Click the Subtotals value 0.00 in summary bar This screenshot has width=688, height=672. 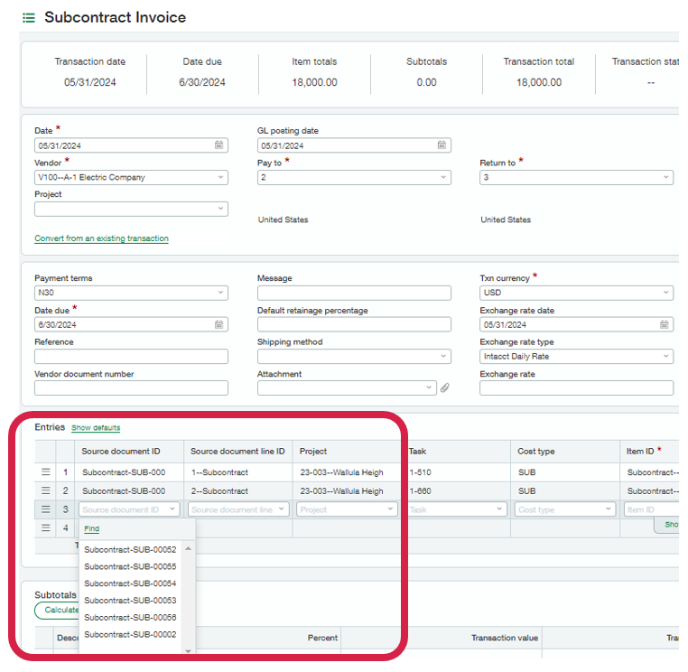(426, 82)
